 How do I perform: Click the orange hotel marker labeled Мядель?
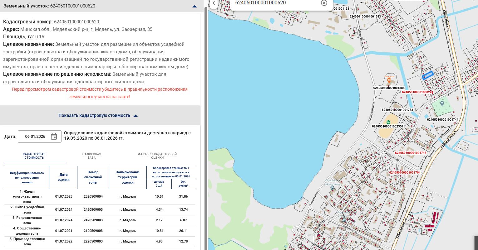[x=389, y=80]
